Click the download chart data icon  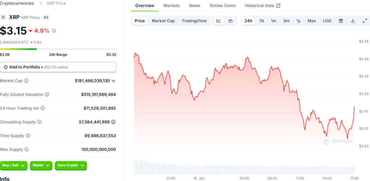(x=353, y=21)
